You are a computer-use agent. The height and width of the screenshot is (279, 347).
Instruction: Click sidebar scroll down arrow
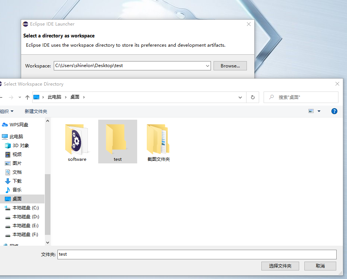pos(47,243)
